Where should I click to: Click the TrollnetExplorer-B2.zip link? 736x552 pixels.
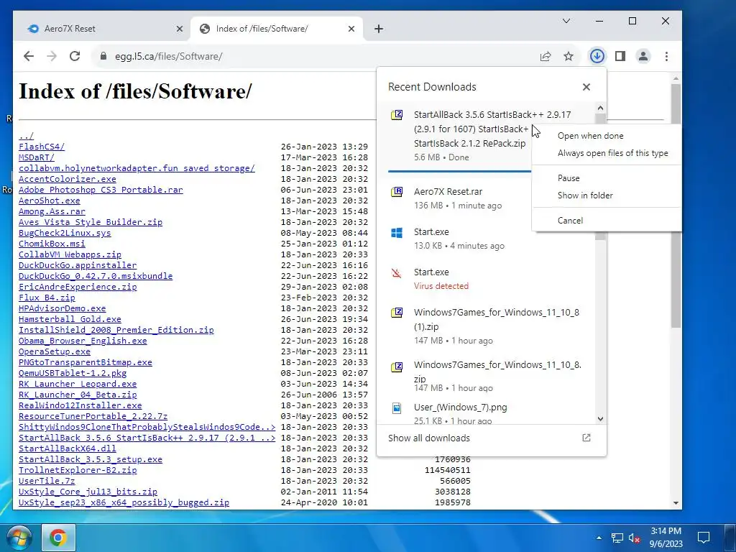point(78,470)
